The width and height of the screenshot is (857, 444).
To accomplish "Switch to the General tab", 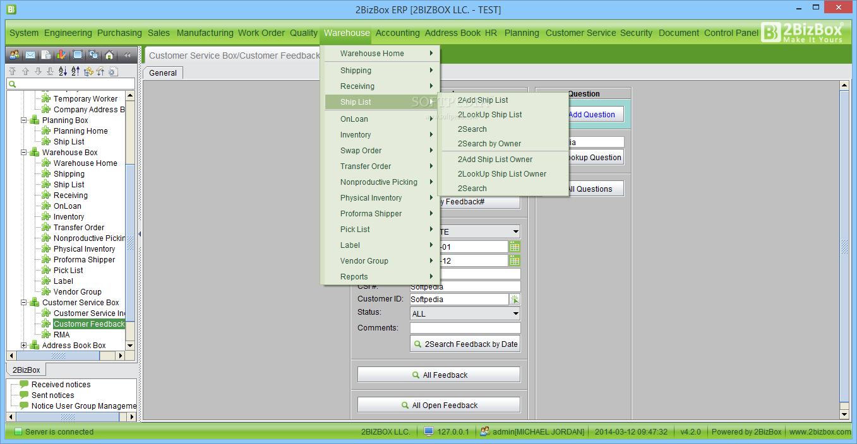I will (x=163, y=73).
